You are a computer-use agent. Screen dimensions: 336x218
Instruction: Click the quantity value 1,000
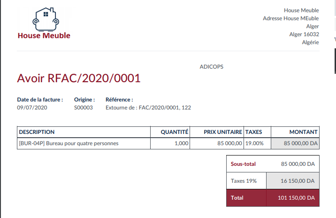181,143
